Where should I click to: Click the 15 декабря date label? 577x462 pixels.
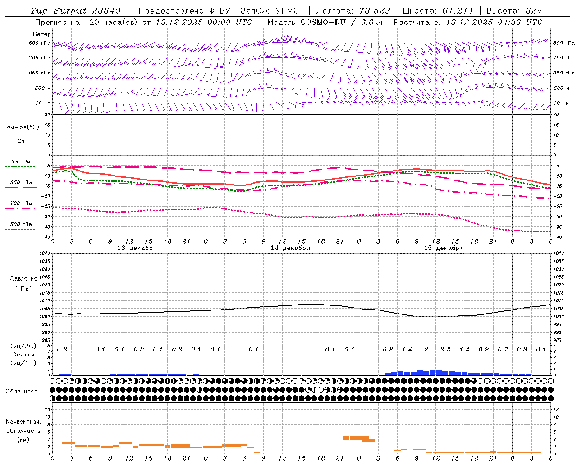(444, 248)
